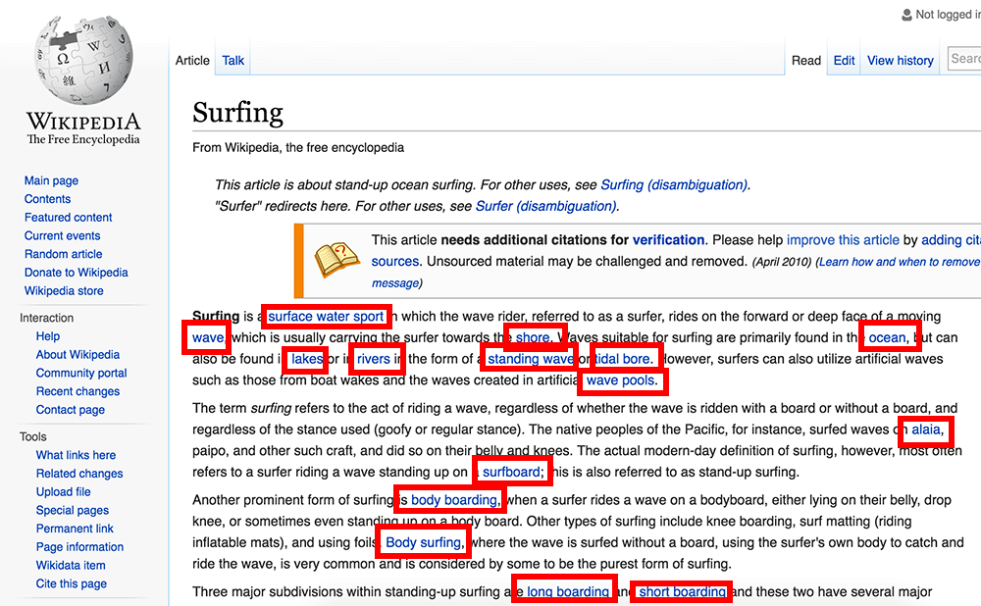The height and width of the screenshot is (606, 981).
Task: Open the Article tab
Action: pyautogui.click(x=192, y=61)
